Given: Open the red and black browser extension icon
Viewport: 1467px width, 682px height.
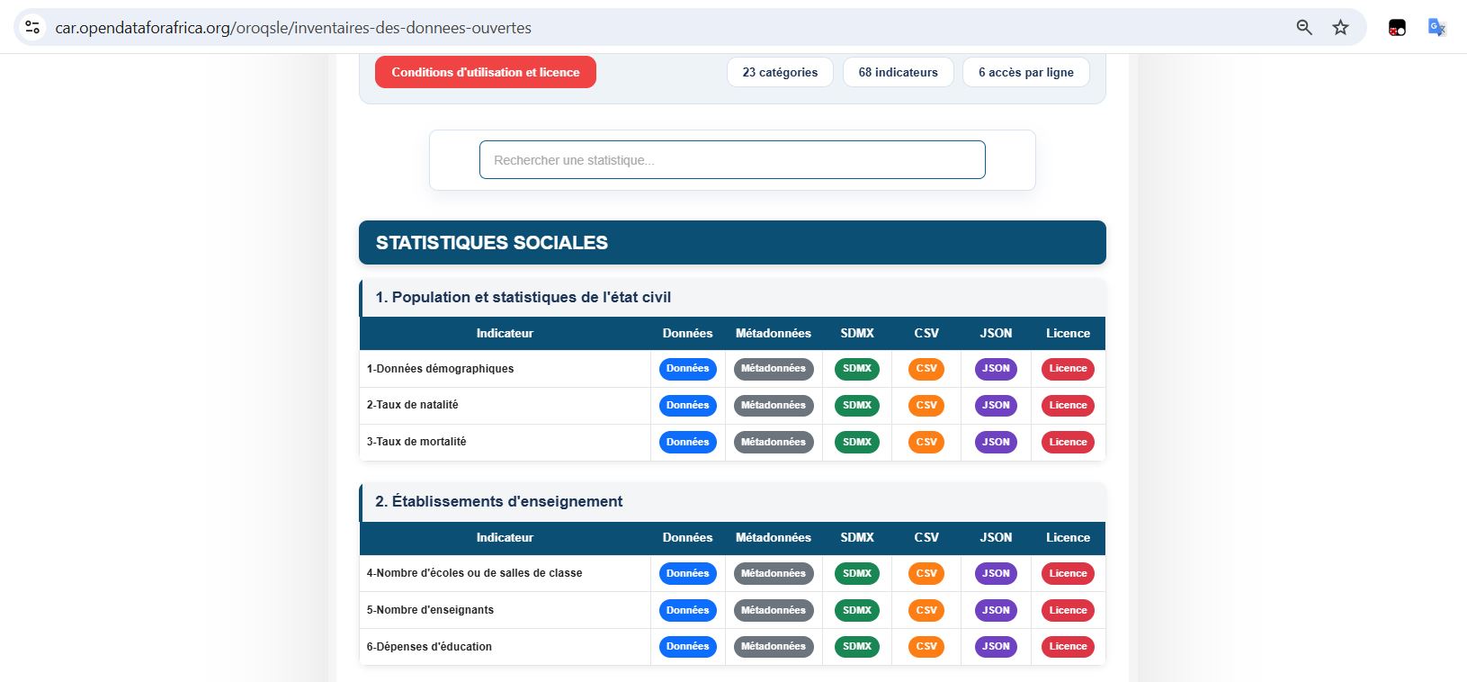Looking at the screenshot, I should [1397, 28].
